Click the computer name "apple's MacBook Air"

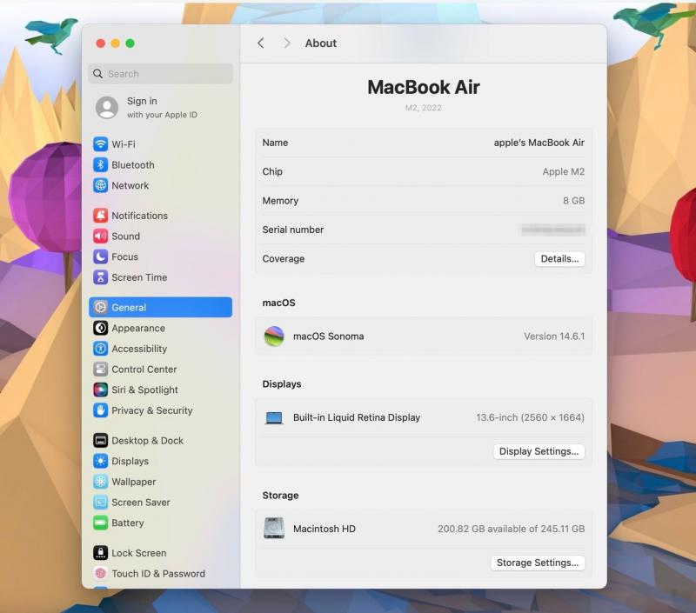pyautogui.click(x=539, y=143)
